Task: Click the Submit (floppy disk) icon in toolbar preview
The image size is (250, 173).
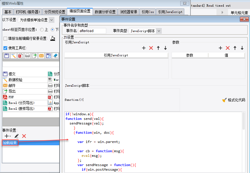Action: 7,56
